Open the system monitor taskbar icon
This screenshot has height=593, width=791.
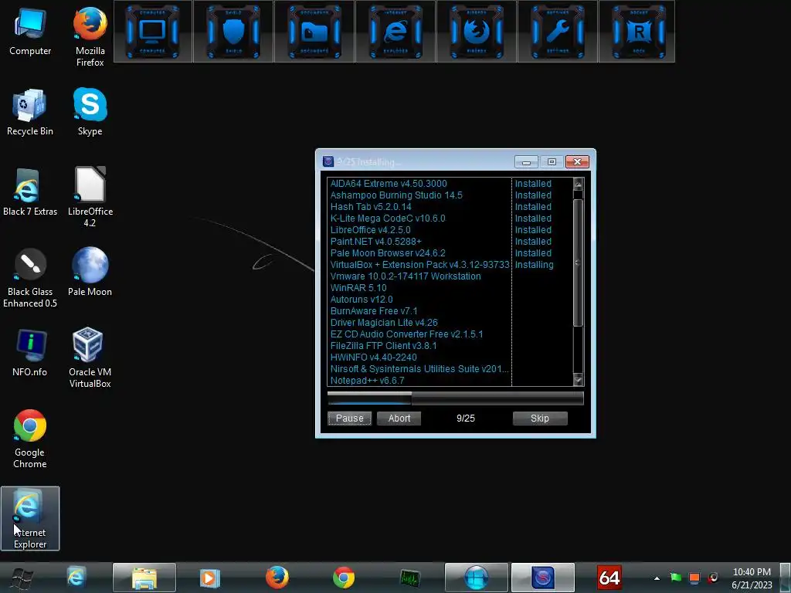tap(409, 578)
